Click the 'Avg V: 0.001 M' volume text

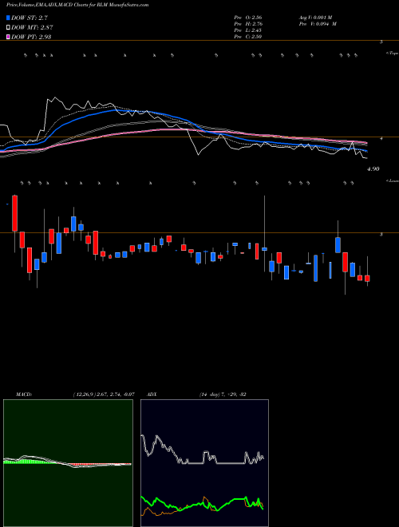315,17
